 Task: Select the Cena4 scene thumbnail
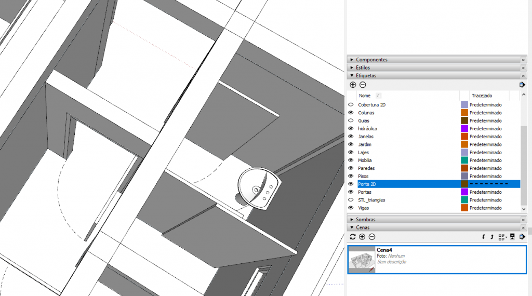(x=362, y=260)
